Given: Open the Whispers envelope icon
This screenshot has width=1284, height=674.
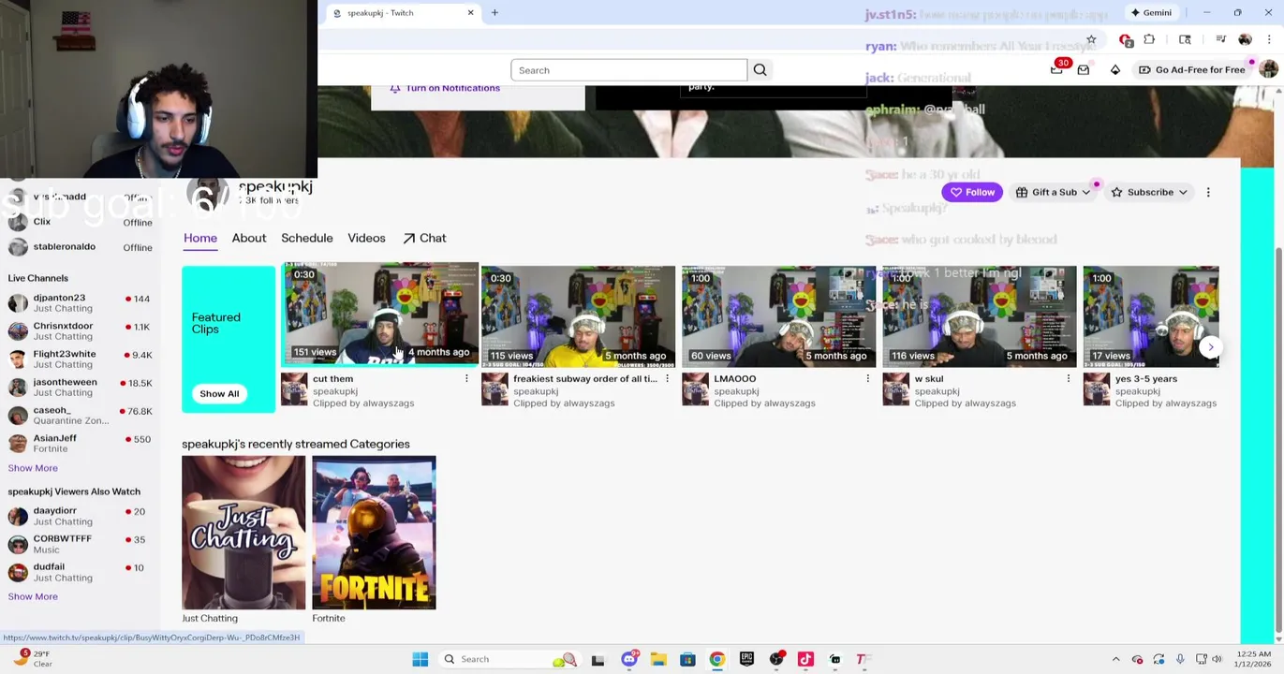Looking at the screenshot, I should (1084, 70).
